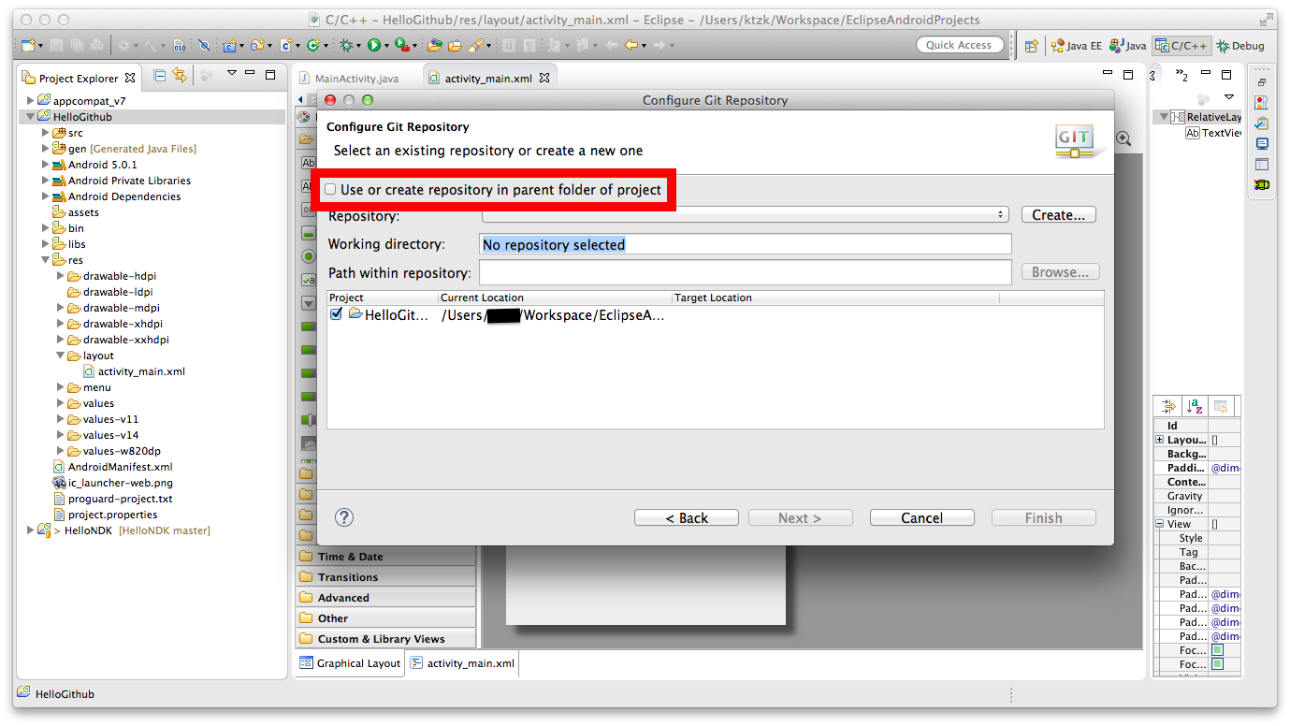Click the Open Perspective icon

point(1032,45)
